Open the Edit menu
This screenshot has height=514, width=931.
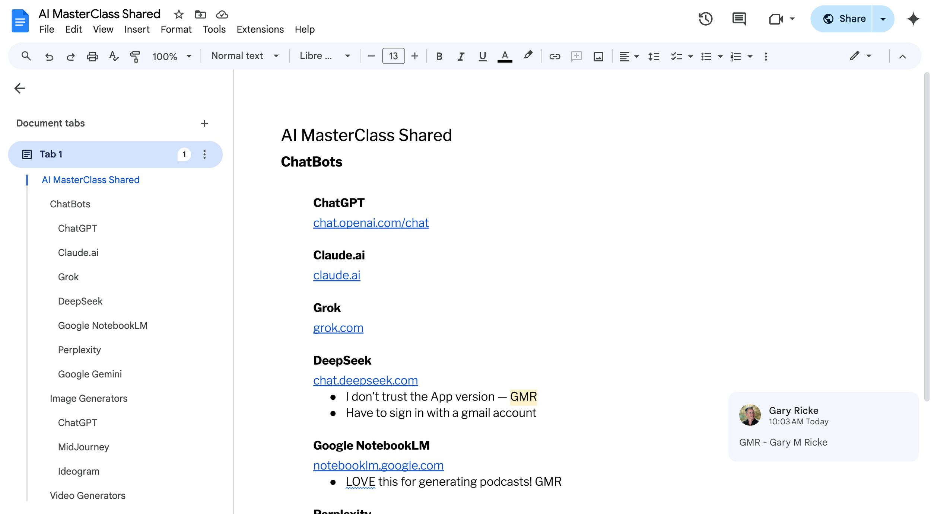73,29
